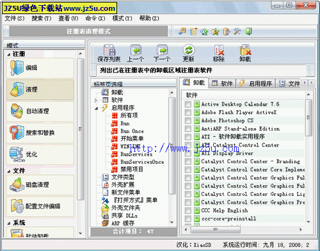Select 外壳扩展 shell extensions entry
This screenshot has width=320, height=251.
coord(123,184)
